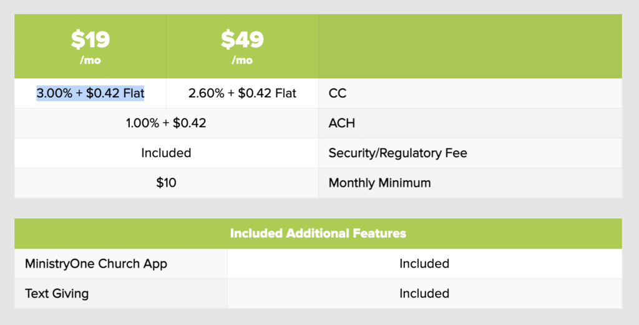Image resolution: width=639 pixels, height=325 pixels.
Task: Click the highlighted 3.00% + $0.42 Flat rate
Action: tap(90, 94)
